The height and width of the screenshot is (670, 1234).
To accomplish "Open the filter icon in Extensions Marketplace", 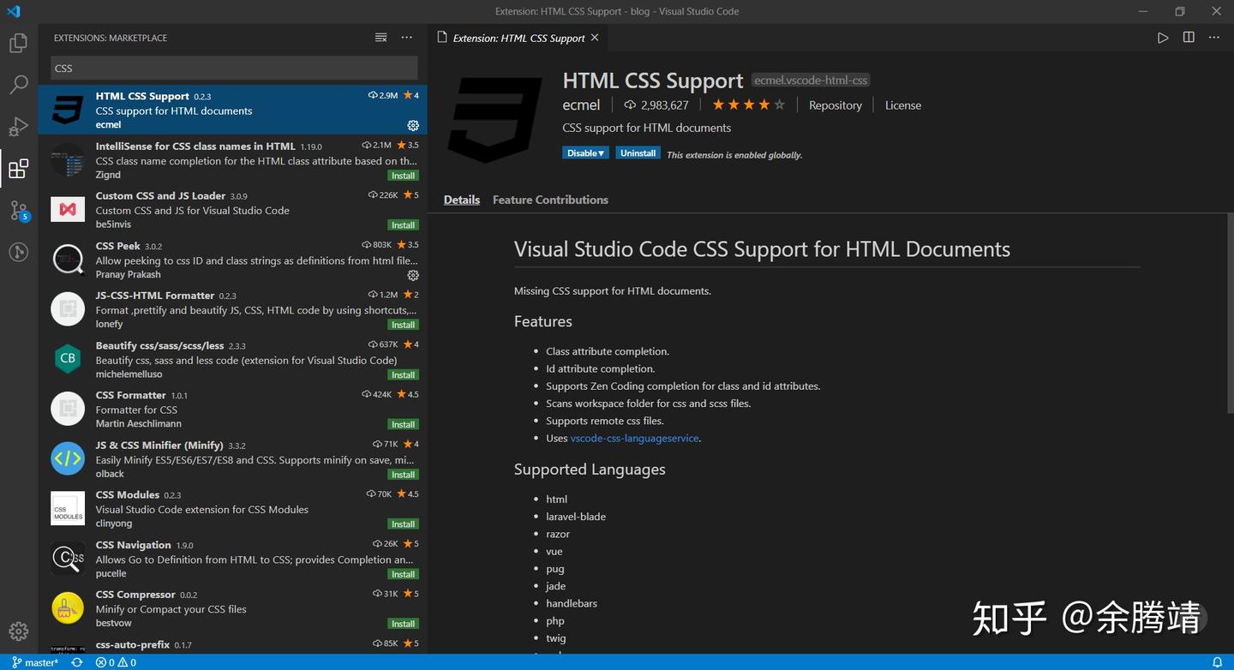I will click(380, 37).
